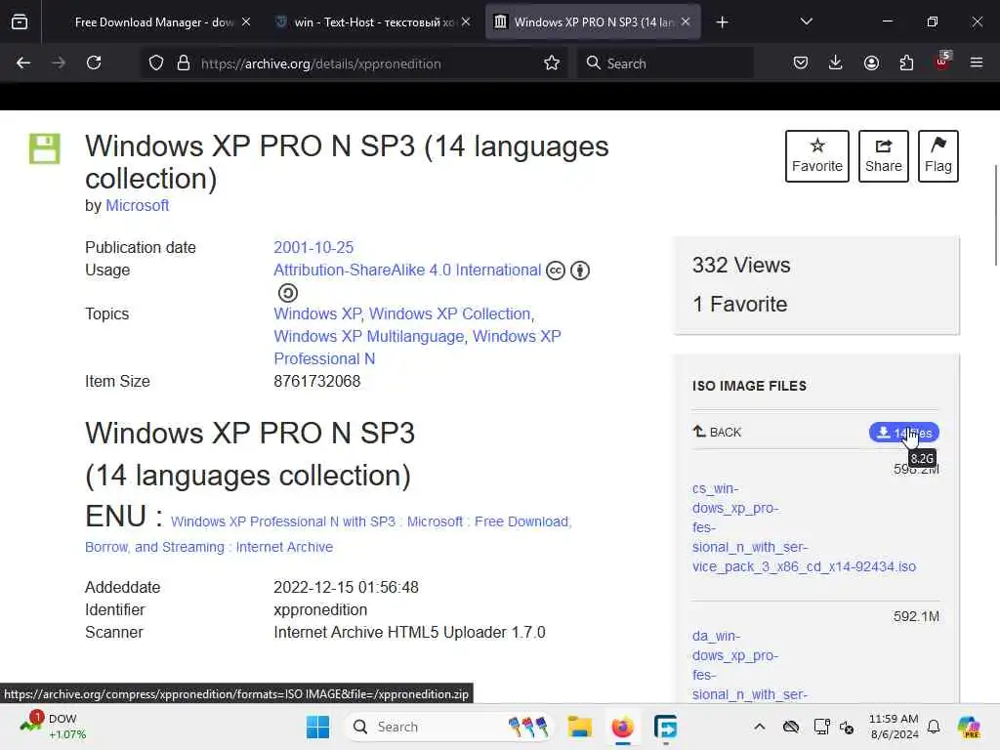Switch to win - Text-Host tab
The height and width of the screenshot is (750, 1000).
[x=374, y=22]
